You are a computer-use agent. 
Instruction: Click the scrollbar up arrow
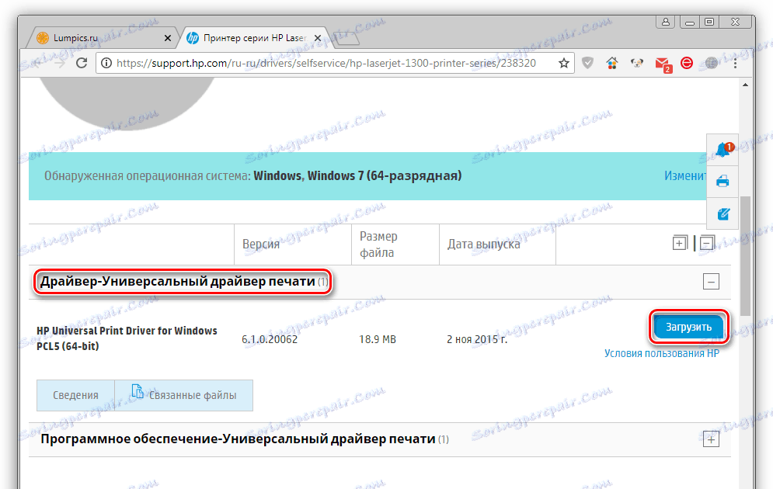[745, 85]
